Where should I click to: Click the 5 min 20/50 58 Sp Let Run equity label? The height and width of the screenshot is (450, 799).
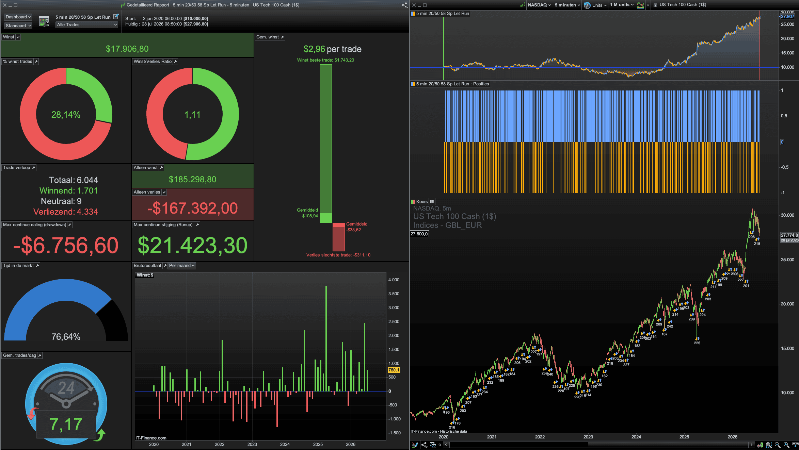[443, 14]
